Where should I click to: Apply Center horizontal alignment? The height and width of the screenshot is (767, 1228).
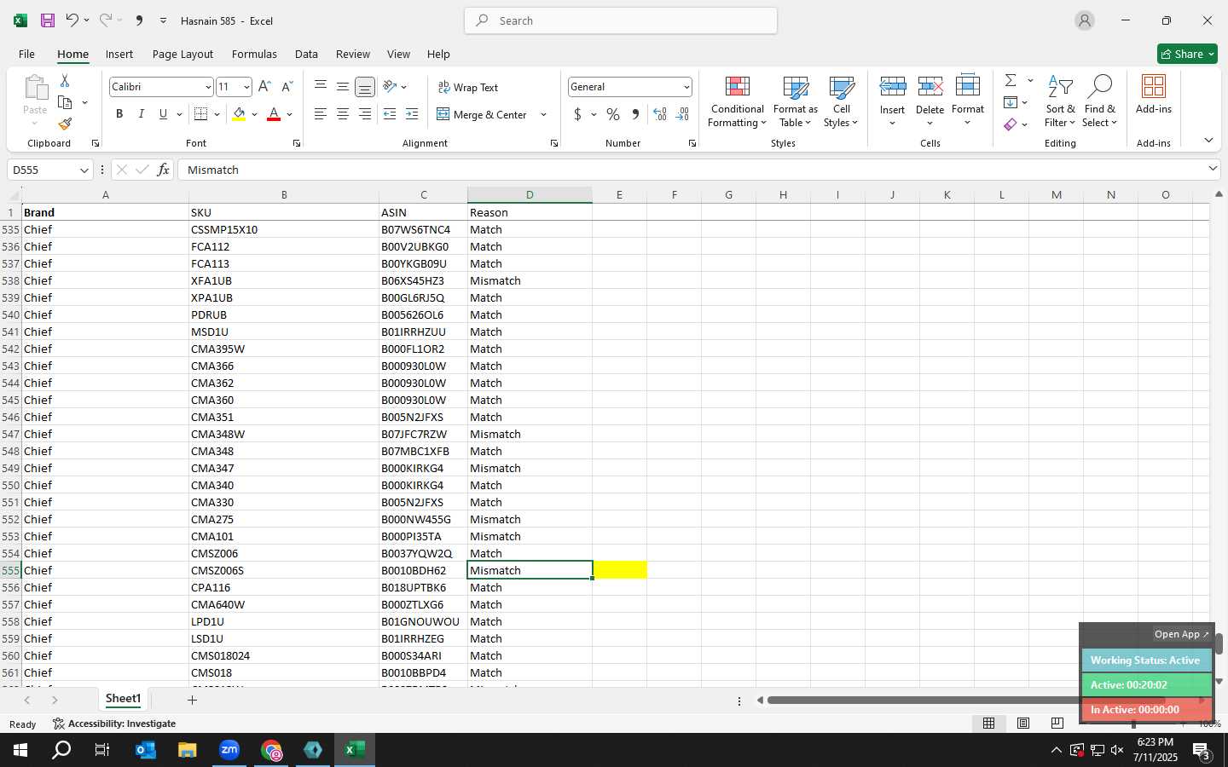coord(343,114)
